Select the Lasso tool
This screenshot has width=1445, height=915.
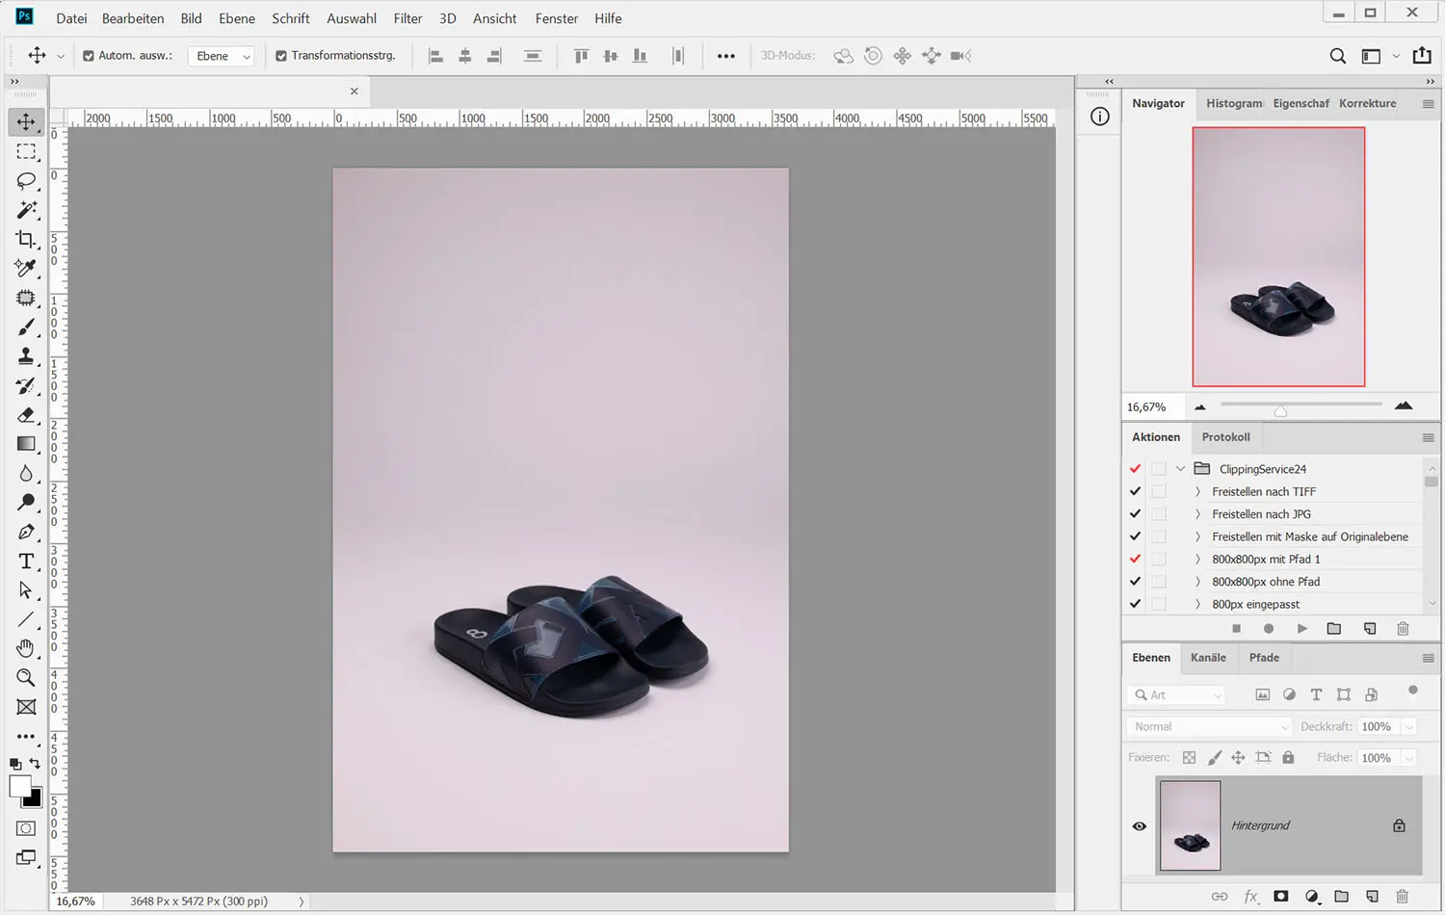[x=26, y=181]
